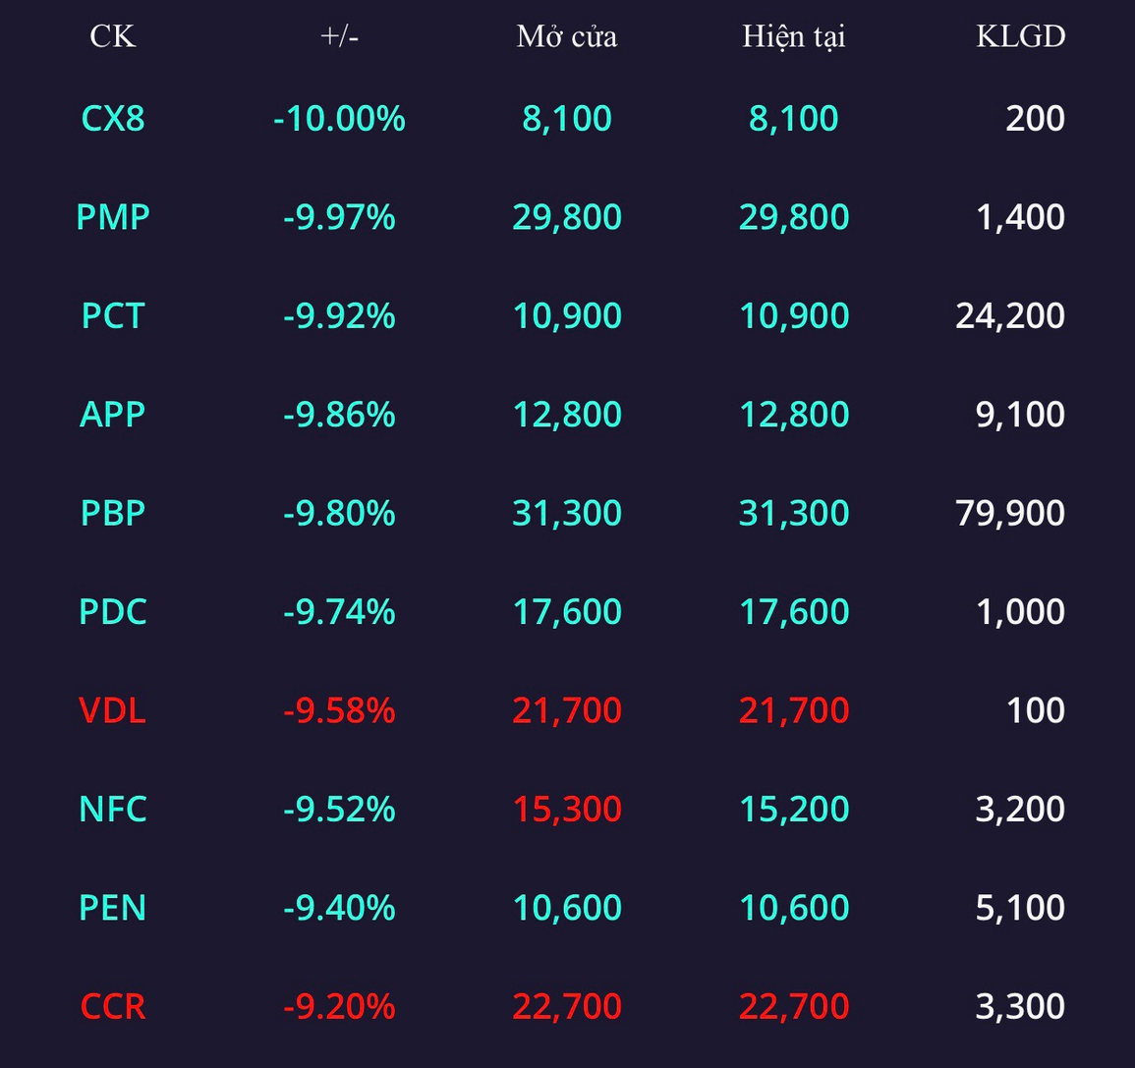The image size is (1135, 1068).
Task: Open the PEN stock ticker
Action: (113, 908)
